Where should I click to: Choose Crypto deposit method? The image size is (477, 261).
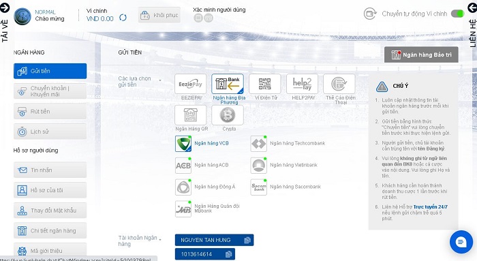pos(228,115)
